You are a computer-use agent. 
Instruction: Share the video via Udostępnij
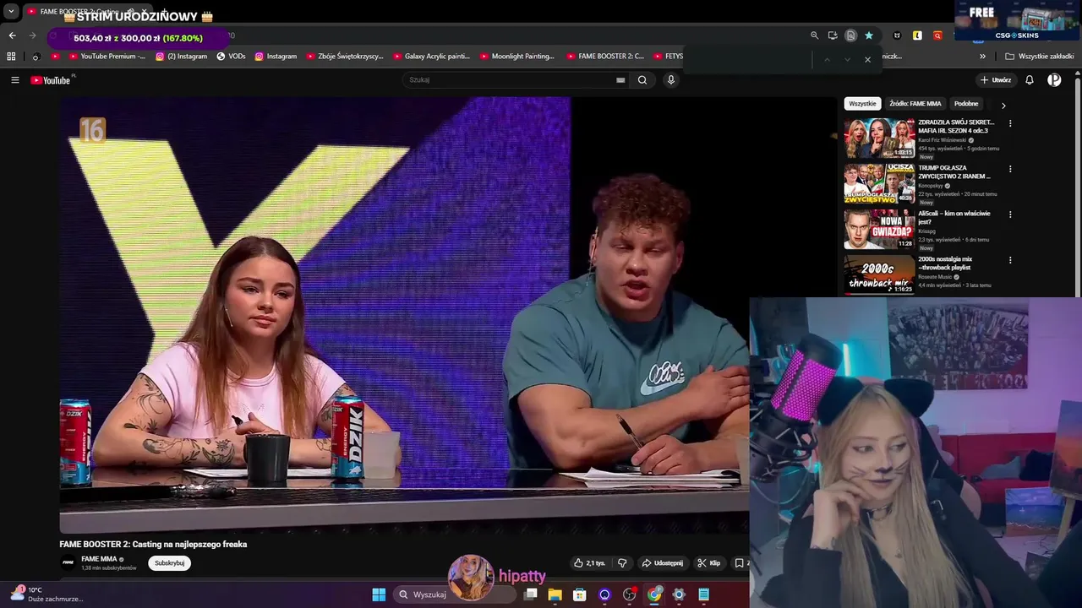tap(662, 563)
